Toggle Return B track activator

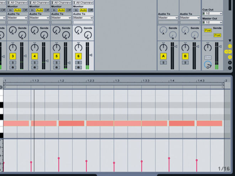185,56
